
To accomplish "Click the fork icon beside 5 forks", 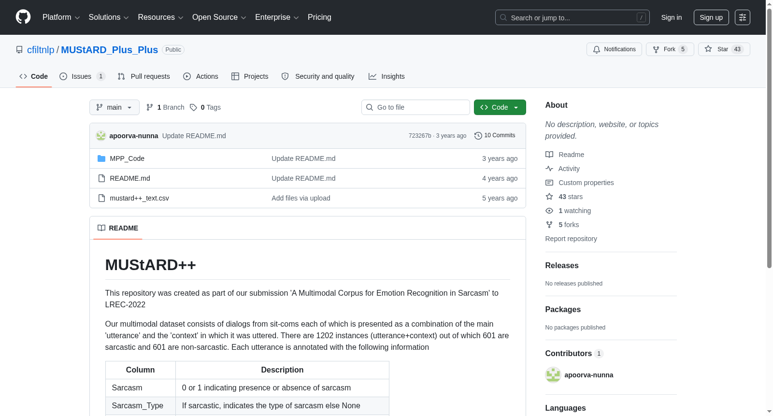I will pos(549,225).
